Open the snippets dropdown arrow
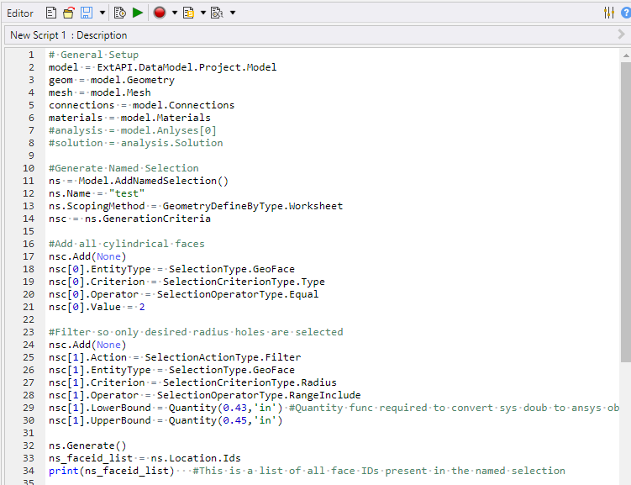 pyautogui.click(x=203, y=13)
